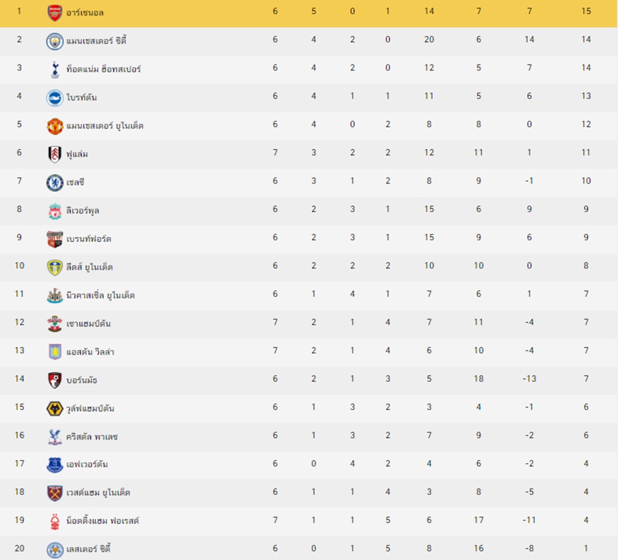Open the Leeds United crest

tap(55, 267)
